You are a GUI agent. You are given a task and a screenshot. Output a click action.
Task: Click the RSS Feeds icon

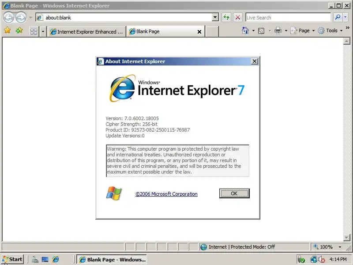[x=261, y=30]
